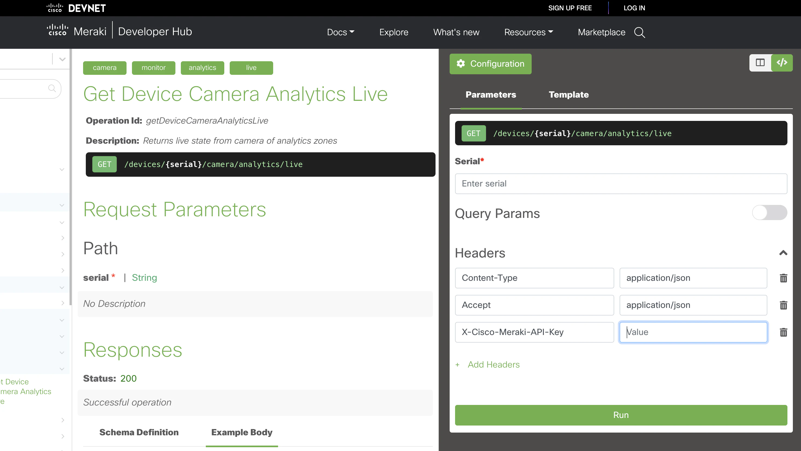
Task: Click the live tag
Action: (251, 68)
